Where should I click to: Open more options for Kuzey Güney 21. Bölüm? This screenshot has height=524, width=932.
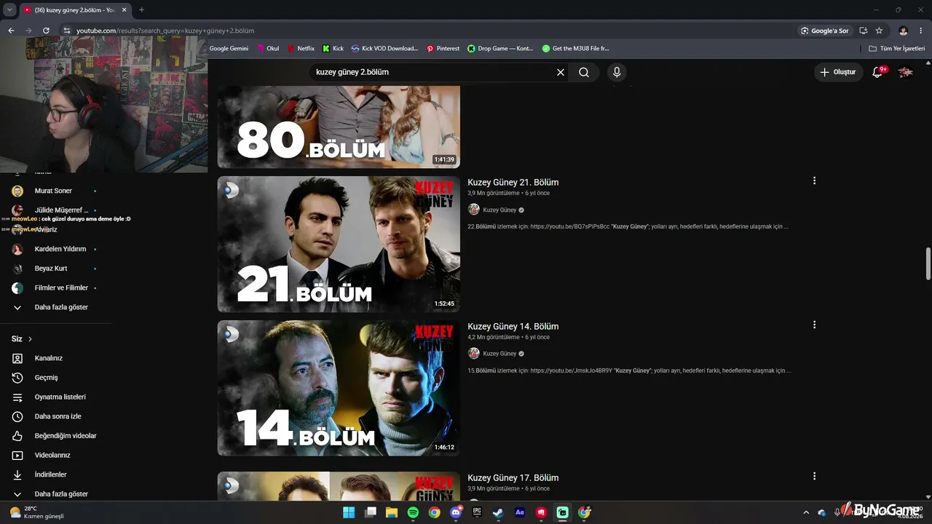click(814, 180)
